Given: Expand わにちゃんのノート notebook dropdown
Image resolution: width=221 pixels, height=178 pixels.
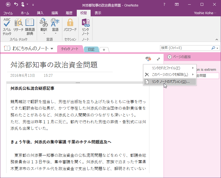Looking at the screenshot, I should pos(52,49).
